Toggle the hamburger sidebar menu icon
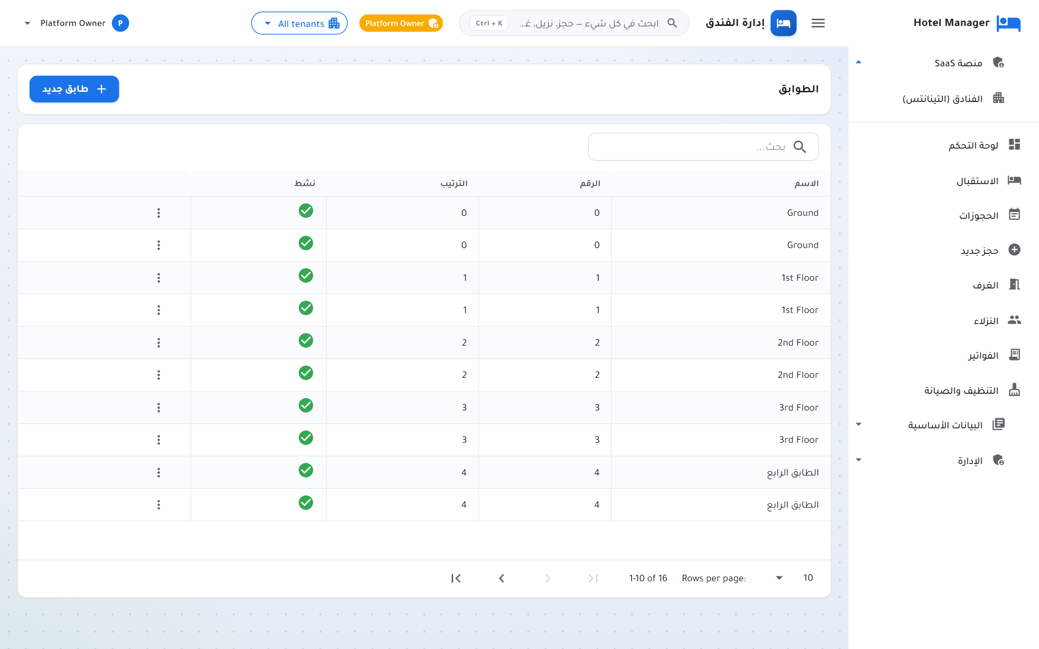Image resolution: width=1039 pixels, height=649 pixels. pos(818,23)
